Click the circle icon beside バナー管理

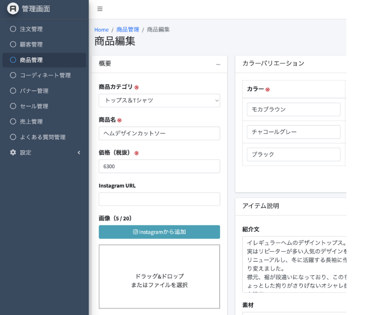click(x=13, y=91)
